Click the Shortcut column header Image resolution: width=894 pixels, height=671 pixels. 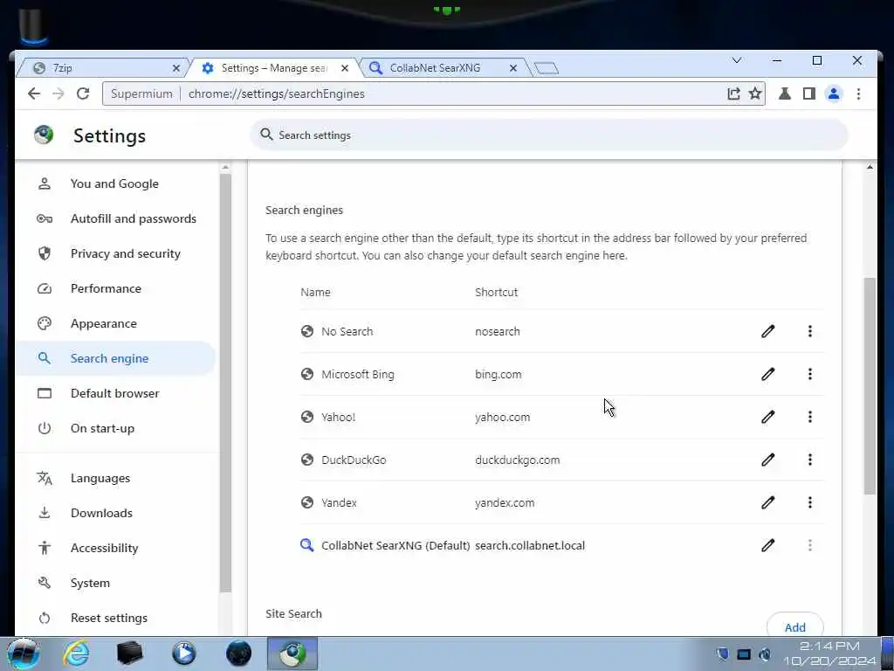[x=496, y=292]
